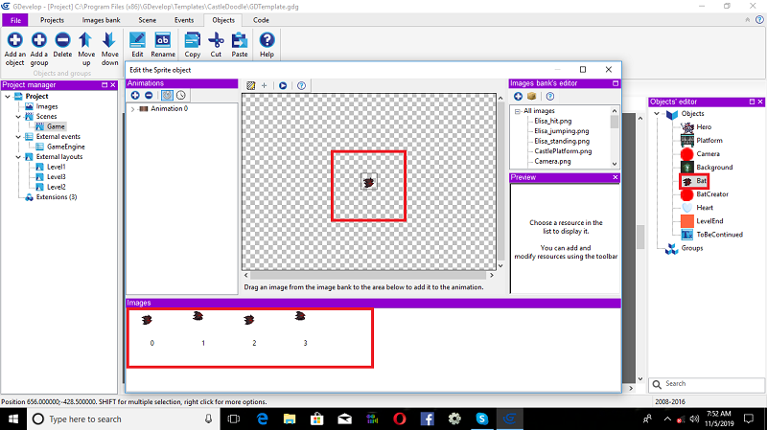The height and width of the screenshot is (430, 767).
Task: Add a new animation with plus icon
Action: pos(135,95)
